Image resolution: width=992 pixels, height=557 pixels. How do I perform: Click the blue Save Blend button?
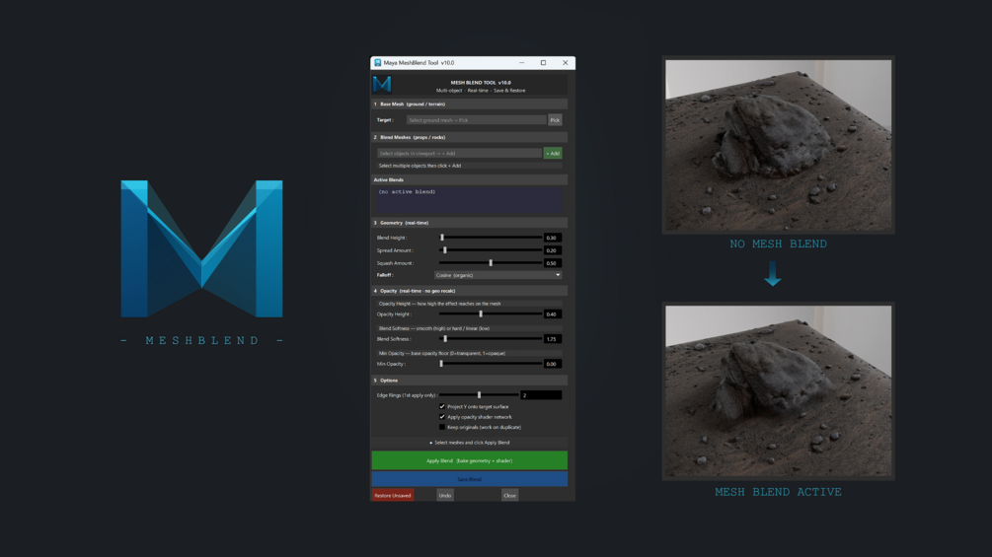pyautogui.click(x=470, y=479)
